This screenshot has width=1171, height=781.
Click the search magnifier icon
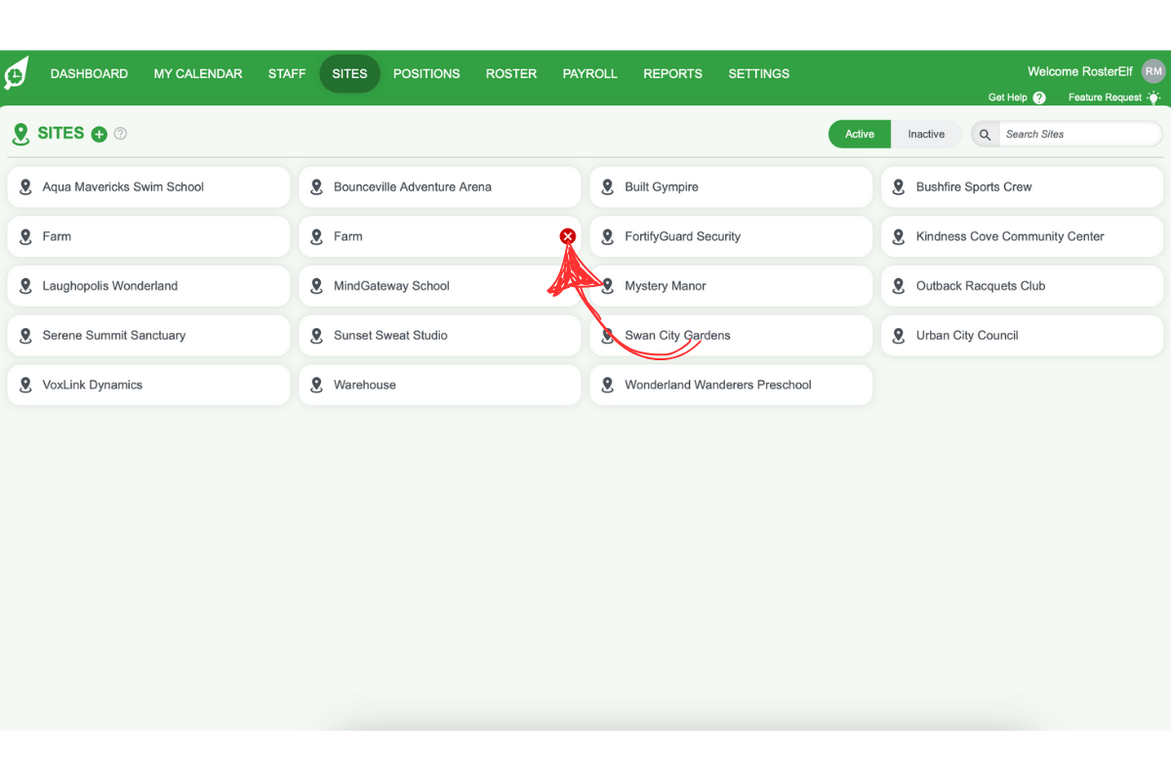tap(985, 135)
